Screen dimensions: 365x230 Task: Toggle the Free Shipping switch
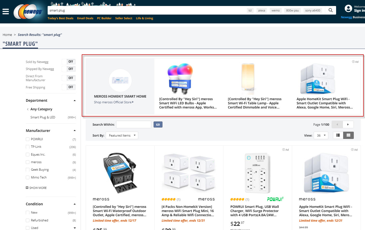coord(69,87)
